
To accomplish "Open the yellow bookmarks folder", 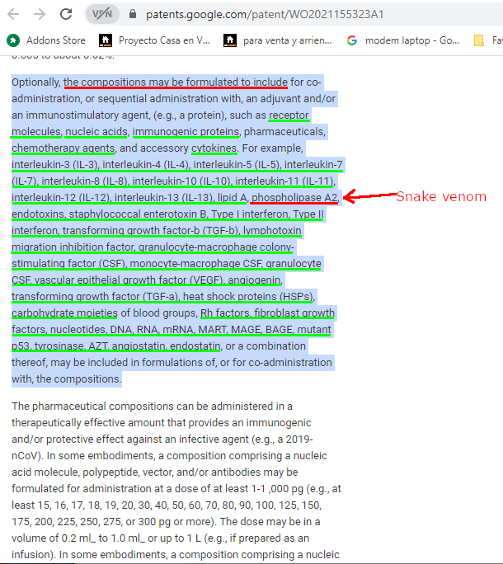I will point(479,40).
